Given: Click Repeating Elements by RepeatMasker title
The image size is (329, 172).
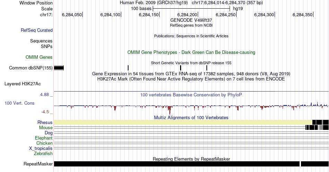Looking at the screenshot, I should pyautogui.click(x=191, y=159).
